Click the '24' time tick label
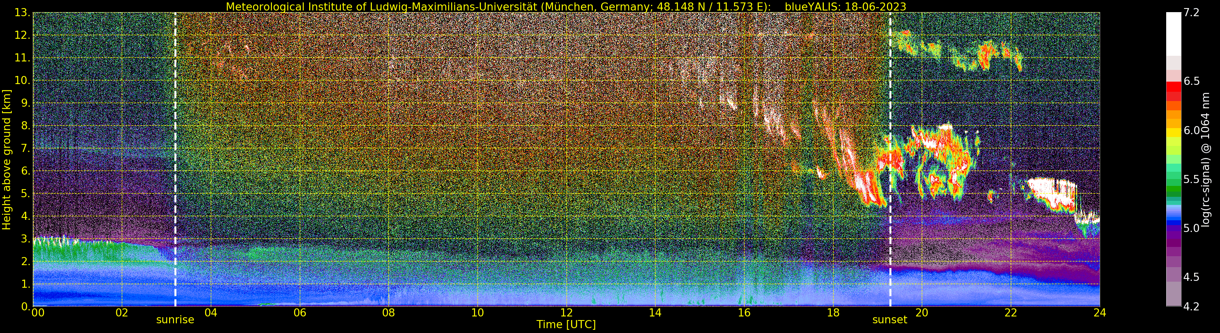Image resolution: width=1220 pixels, height=333 pixels. pyautogui.click(x=1100, y=313)
